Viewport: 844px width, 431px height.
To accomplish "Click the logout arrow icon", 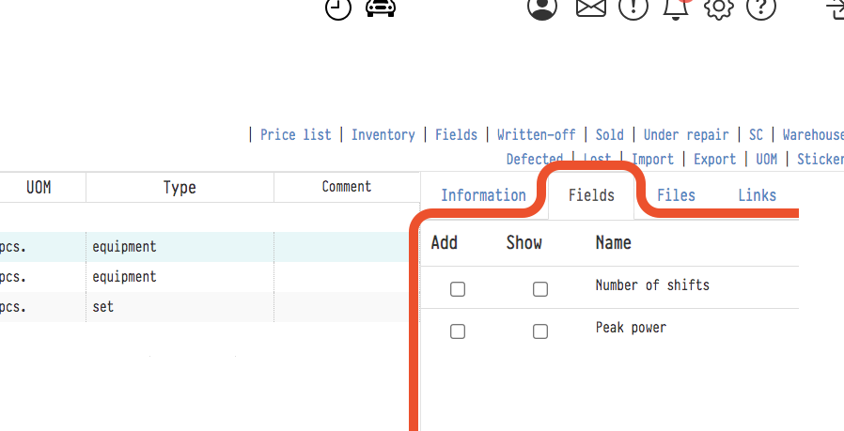I will pyautogui.click(x=835, y=8).
